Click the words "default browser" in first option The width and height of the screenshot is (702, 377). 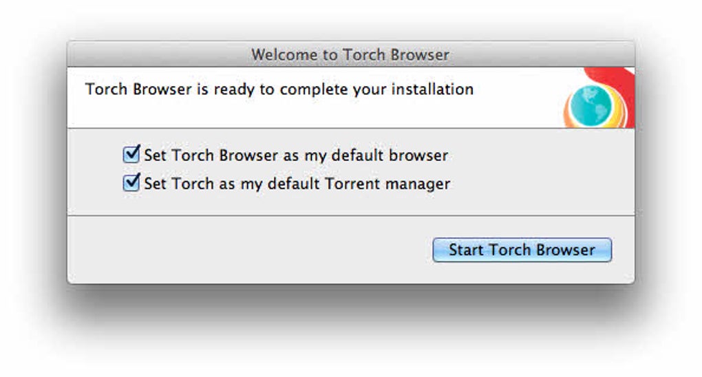(389, 155)
